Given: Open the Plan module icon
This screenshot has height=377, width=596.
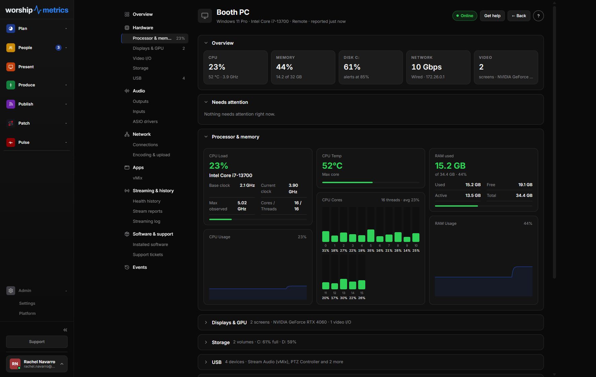Looking at the screenshot, I should [11, 29].
